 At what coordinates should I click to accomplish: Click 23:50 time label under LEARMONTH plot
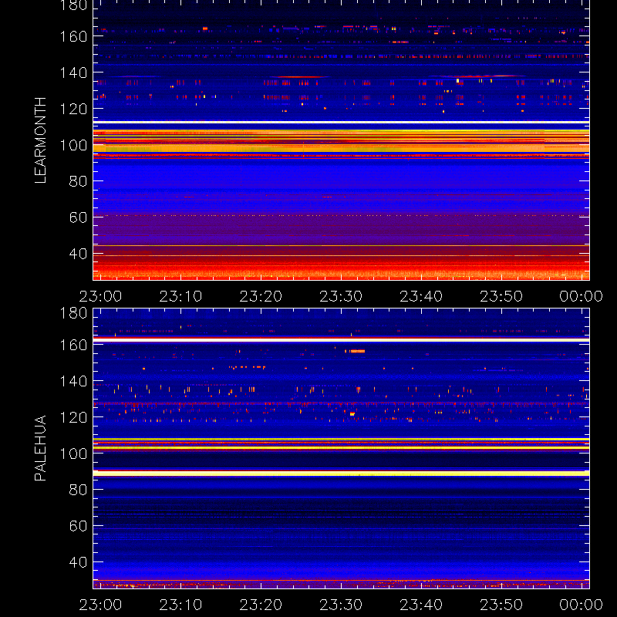coord(501,296)
